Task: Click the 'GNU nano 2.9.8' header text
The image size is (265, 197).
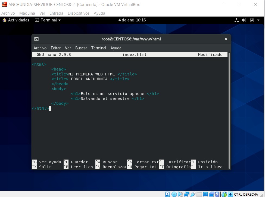Action: tap(54, 55)
